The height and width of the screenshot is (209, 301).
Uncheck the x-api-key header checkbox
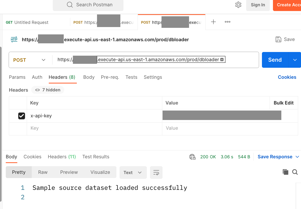pos(21,116)
